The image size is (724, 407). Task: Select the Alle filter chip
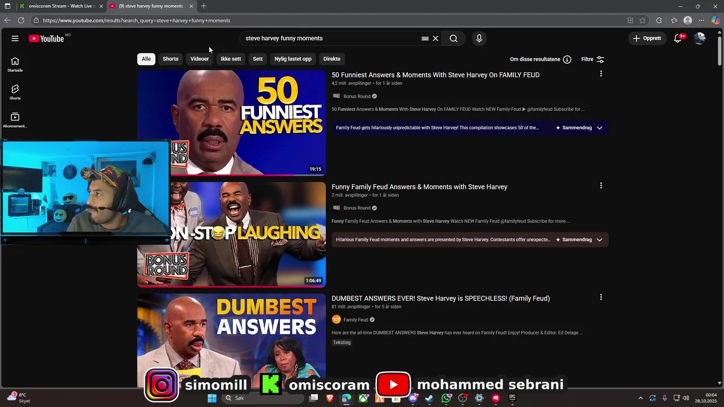[x=146, y=59]
